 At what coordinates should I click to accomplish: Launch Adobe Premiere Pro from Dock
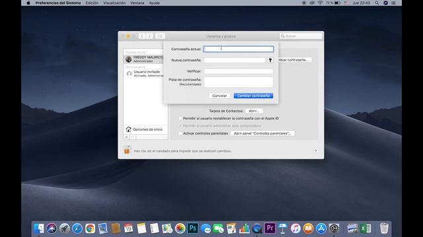coord(270,228)
